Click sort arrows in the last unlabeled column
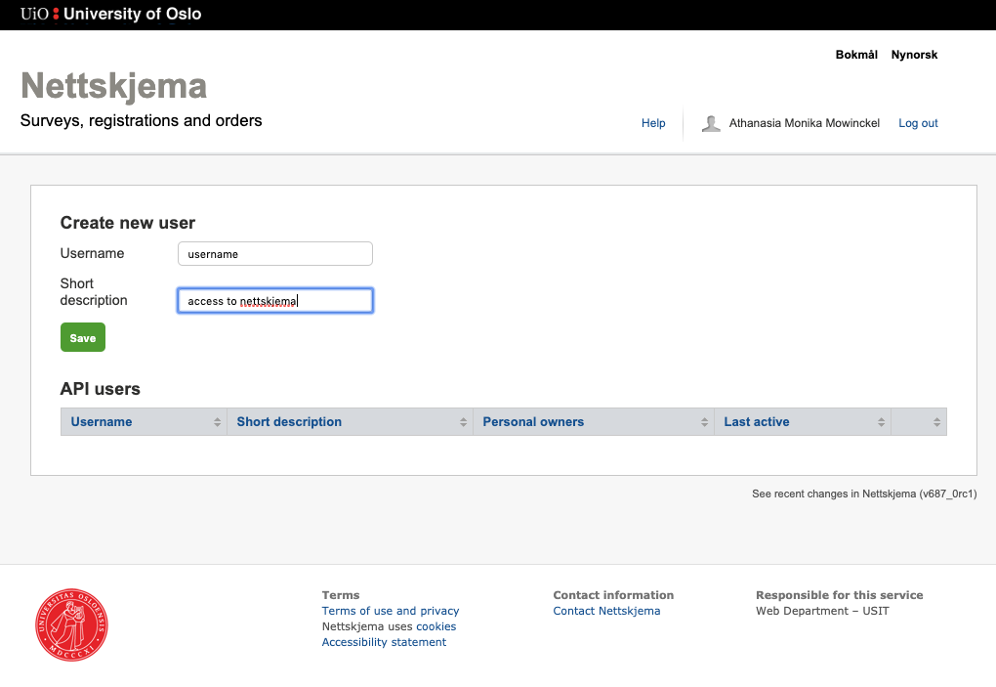Screen dimensions: 996x687 tap(937, 422)
